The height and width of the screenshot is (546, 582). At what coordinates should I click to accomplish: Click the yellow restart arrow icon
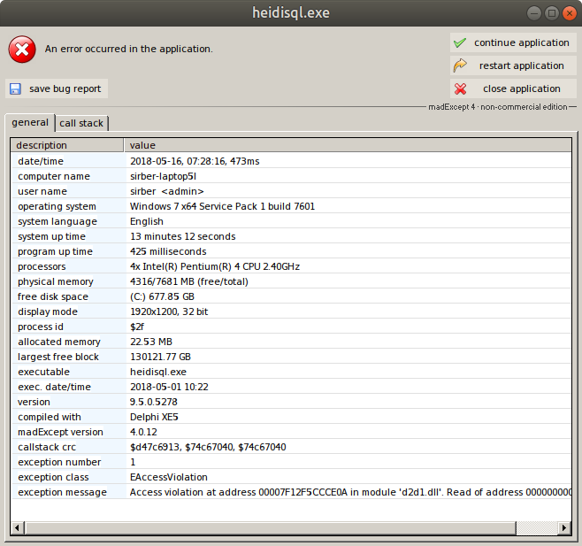click(460, 65)
